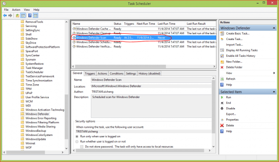Click the Last Run Result column header

(201, 24)
